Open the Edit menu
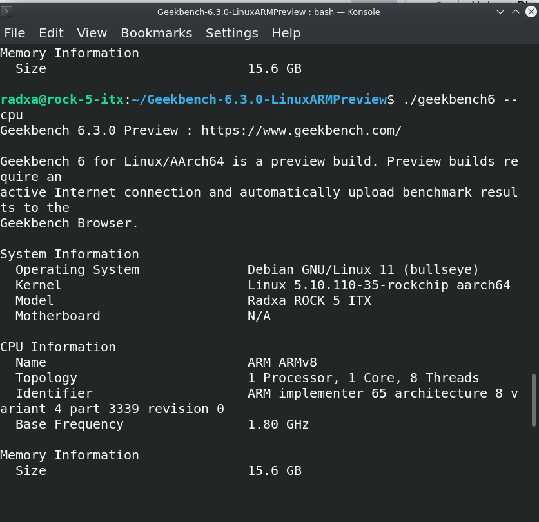The image size is (539, 522). click(51, 33)
